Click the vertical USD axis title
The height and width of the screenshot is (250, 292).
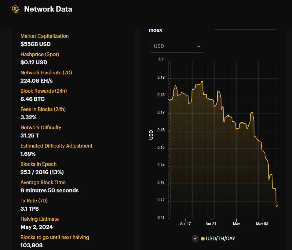[x=151, y=135]
